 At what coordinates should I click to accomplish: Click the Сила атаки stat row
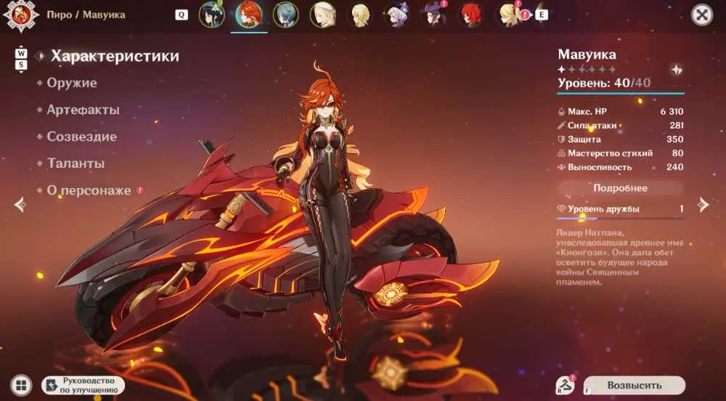[x=621, y=125]
